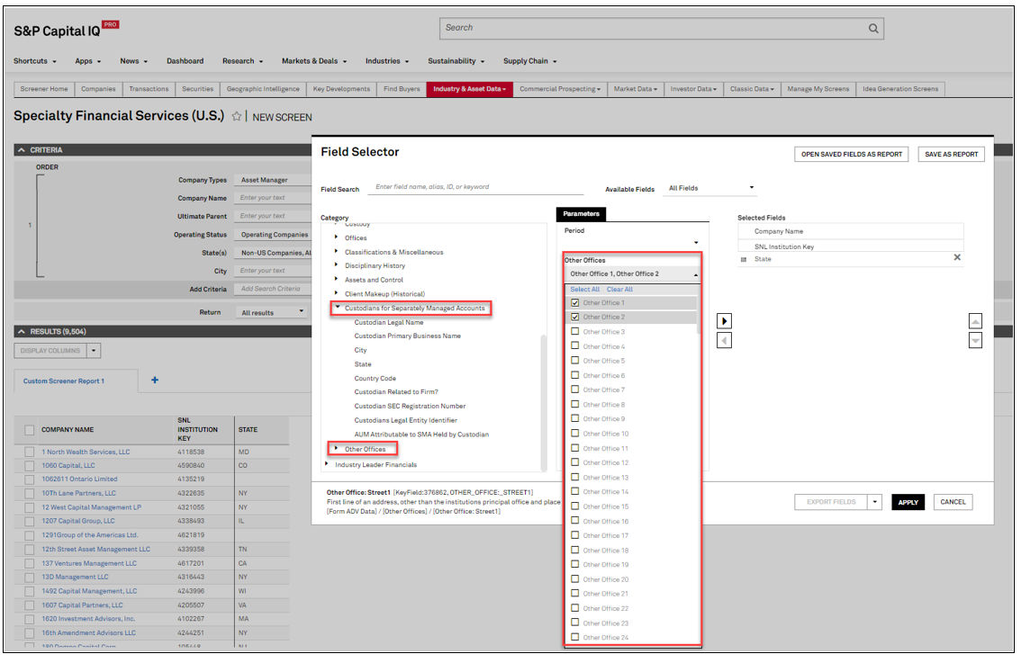Click the Display Columns button
The image size is (1021, 663).
click(x=50, y=351)
